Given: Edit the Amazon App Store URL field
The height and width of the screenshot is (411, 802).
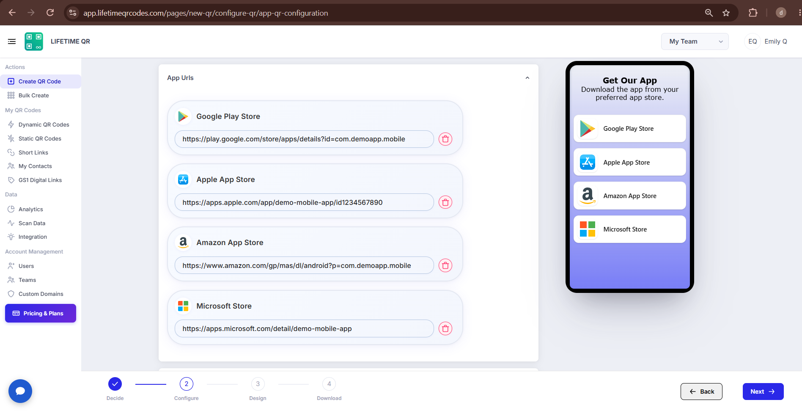Looking at the screenshot, I should pyautogui.click(x=304, y=265).
